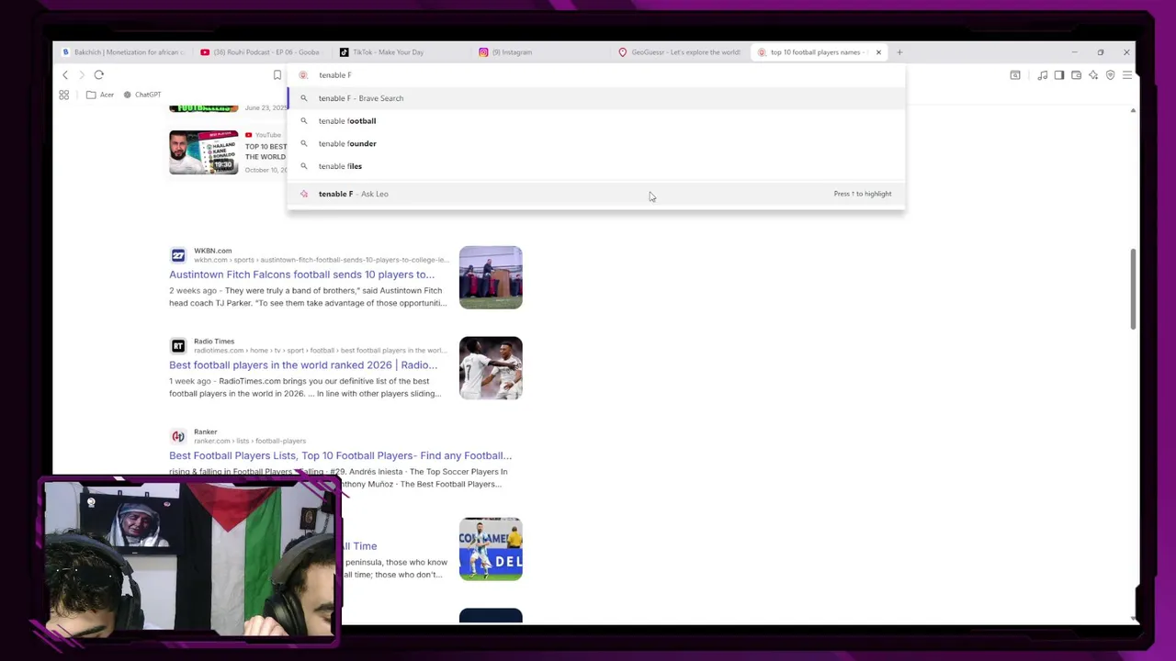Click the browser back arrow
This screenshot has width=1176, height=661.
pos(64,75)
